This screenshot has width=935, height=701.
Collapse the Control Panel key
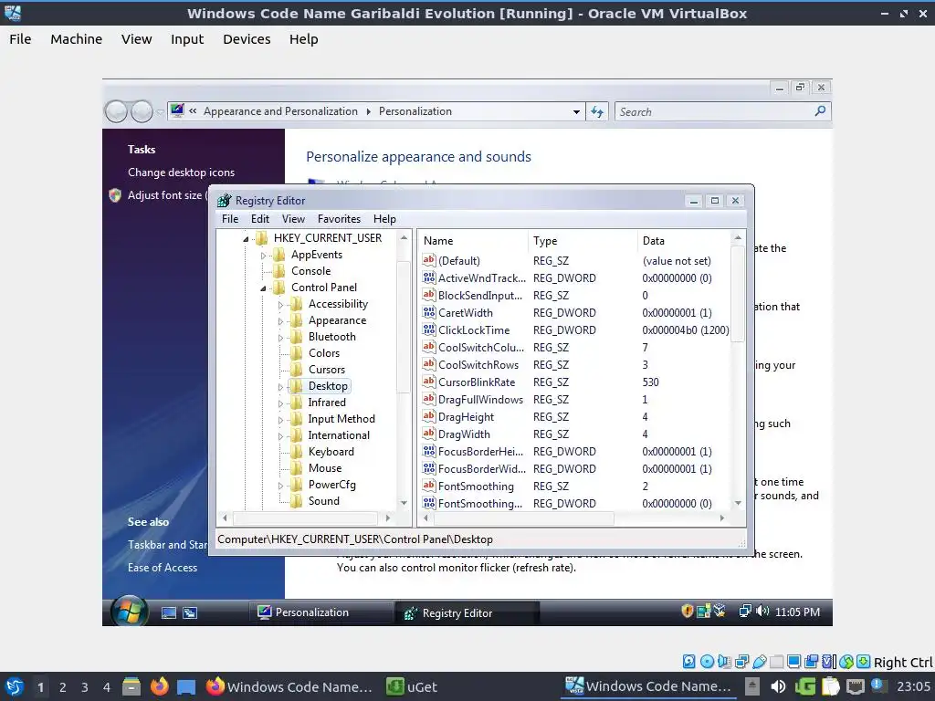[x=263, y=288]
